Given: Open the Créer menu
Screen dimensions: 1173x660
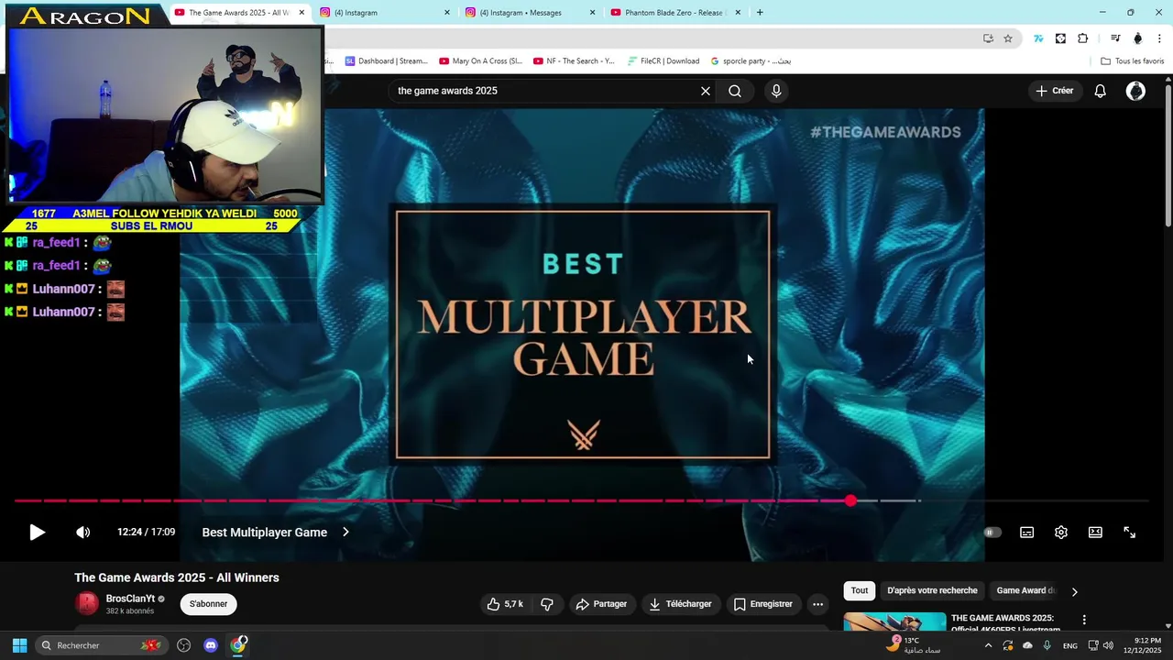Looking at the screenshot, I should click(x=1055, y=91).
